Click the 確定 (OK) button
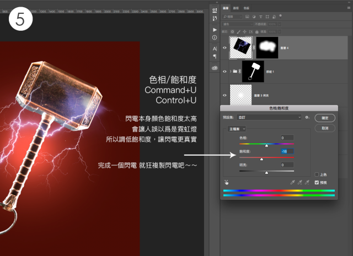The height and width of the screenshot is (256, 353). [324, 118]
